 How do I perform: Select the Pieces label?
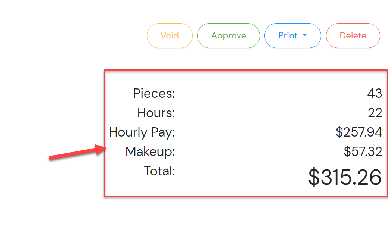point(154,93)
